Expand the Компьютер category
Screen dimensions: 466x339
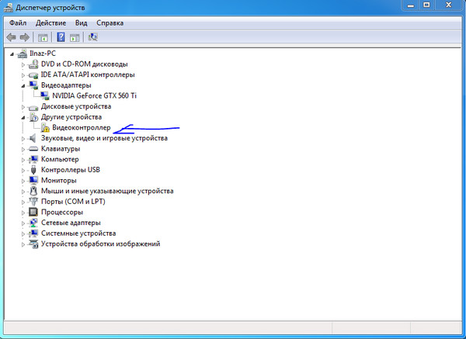click(x=23, y=160)
